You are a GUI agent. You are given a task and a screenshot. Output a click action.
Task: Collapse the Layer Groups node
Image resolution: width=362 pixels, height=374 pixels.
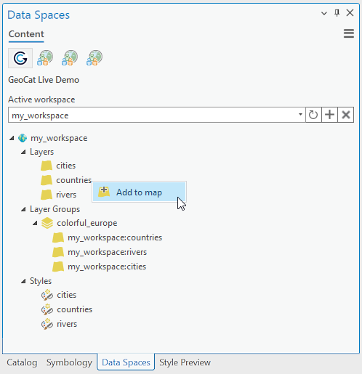pos(23,209)
